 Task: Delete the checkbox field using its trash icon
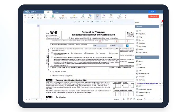tap(127, 41)
